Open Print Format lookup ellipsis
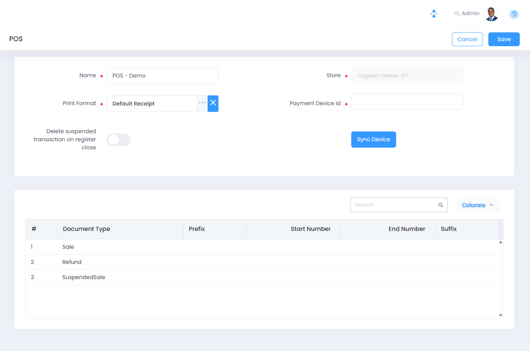This screenshot has height=351, width=530. tap(202, 103)
